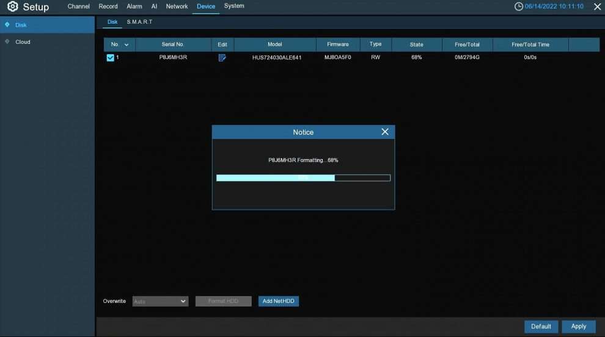605x337 pixels.
Task: Click the Type column header
Action: [375, 44]
